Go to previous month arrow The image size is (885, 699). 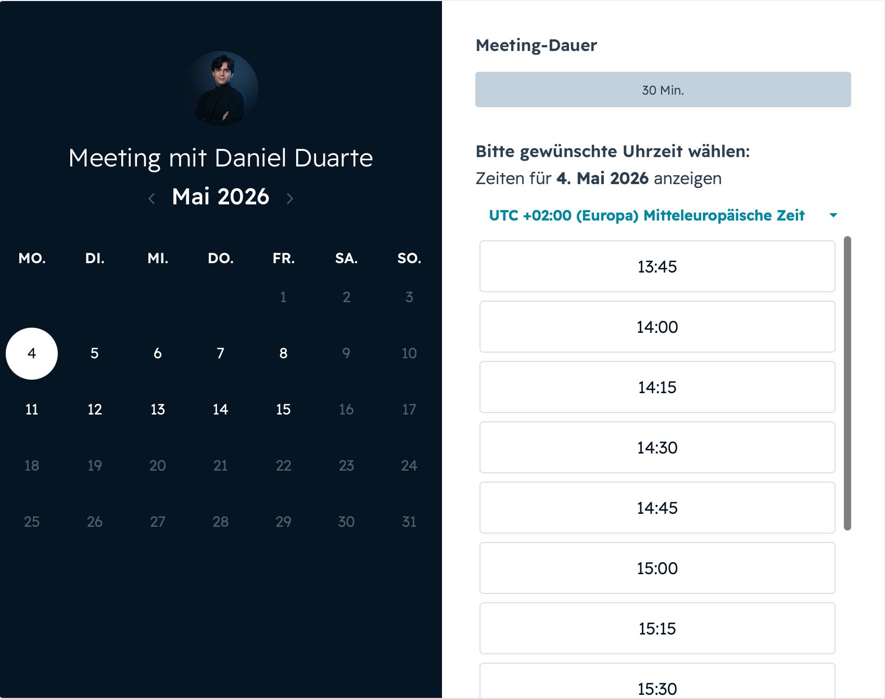coord(151,198)
